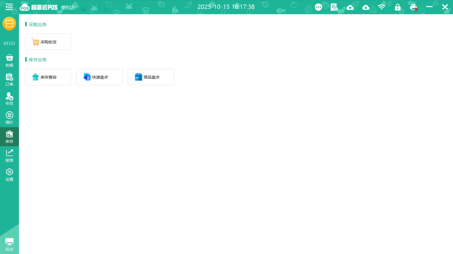Open 报表 reports from the sidebar
Viewport: 453px width, 254px height.
coord(9,155)
